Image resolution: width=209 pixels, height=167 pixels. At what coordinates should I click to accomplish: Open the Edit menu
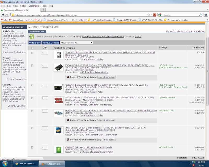(x=9, y=6)
